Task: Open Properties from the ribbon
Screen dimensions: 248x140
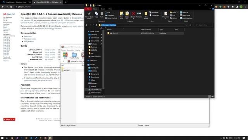Action: pyautogui.click(x=165, y=15)
